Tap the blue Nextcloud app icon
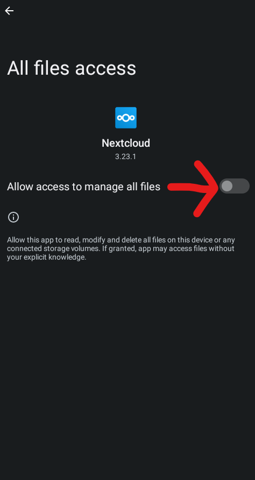The height and width of the screenshot is (480, 255). (x=126, y=118)
